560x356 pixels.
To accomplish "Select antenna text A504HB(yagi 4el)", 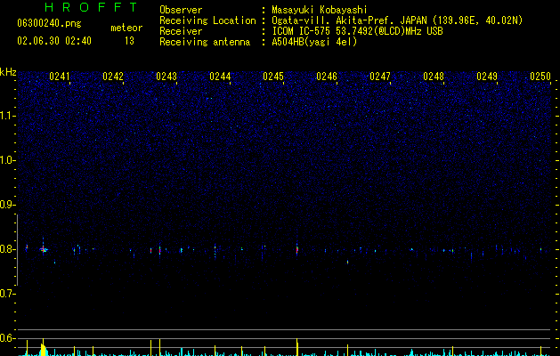I will [x=314, y=42].
